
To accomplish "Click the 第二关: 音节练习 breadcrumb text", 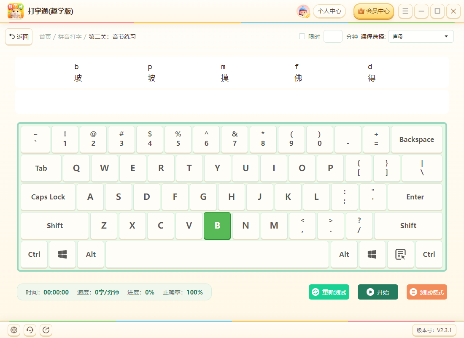I will point(112,37).
